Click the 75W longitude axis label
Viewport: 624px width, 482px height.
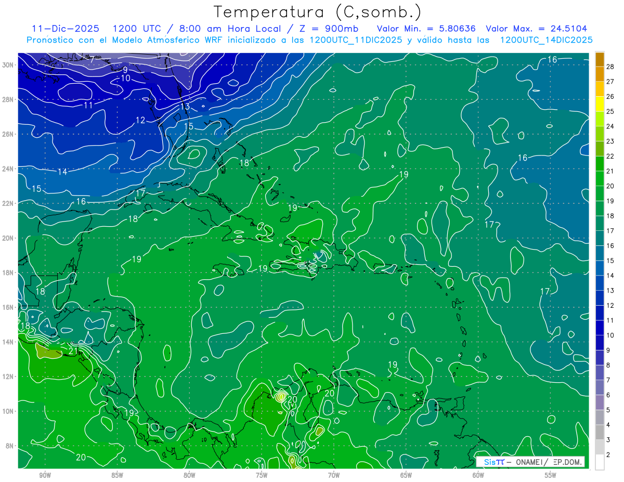(262, 475)
